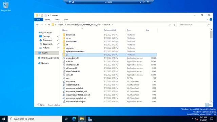Screen dimensions: 217x122
Task: Select This PC in the navigation pane
Action: [44, 53]
